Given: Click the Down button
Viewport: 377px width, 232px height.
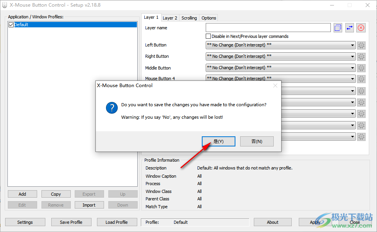Looking at the screenshot, I should tap(123, 205).
